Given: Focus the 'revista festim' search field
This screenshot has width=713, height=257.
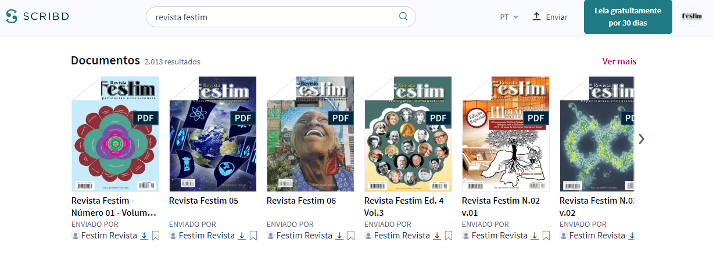Looking at the screenshot, I should click(x=281, y=17).
